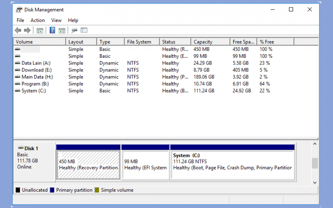Click drive icon beside System (C:)
The width and height of the screenshot is (333, 208).
click(17, 91)
